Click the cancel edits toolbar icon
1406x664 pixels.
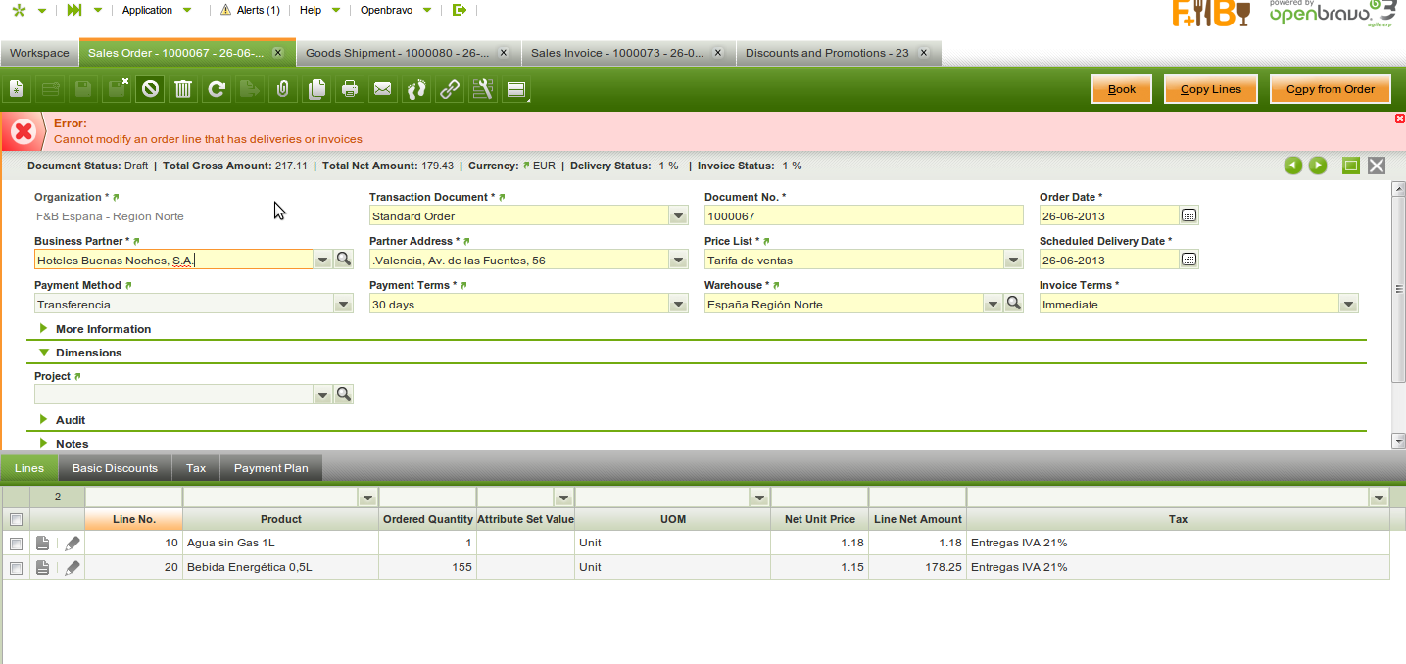pyautogui.click(x=150, y=90)
